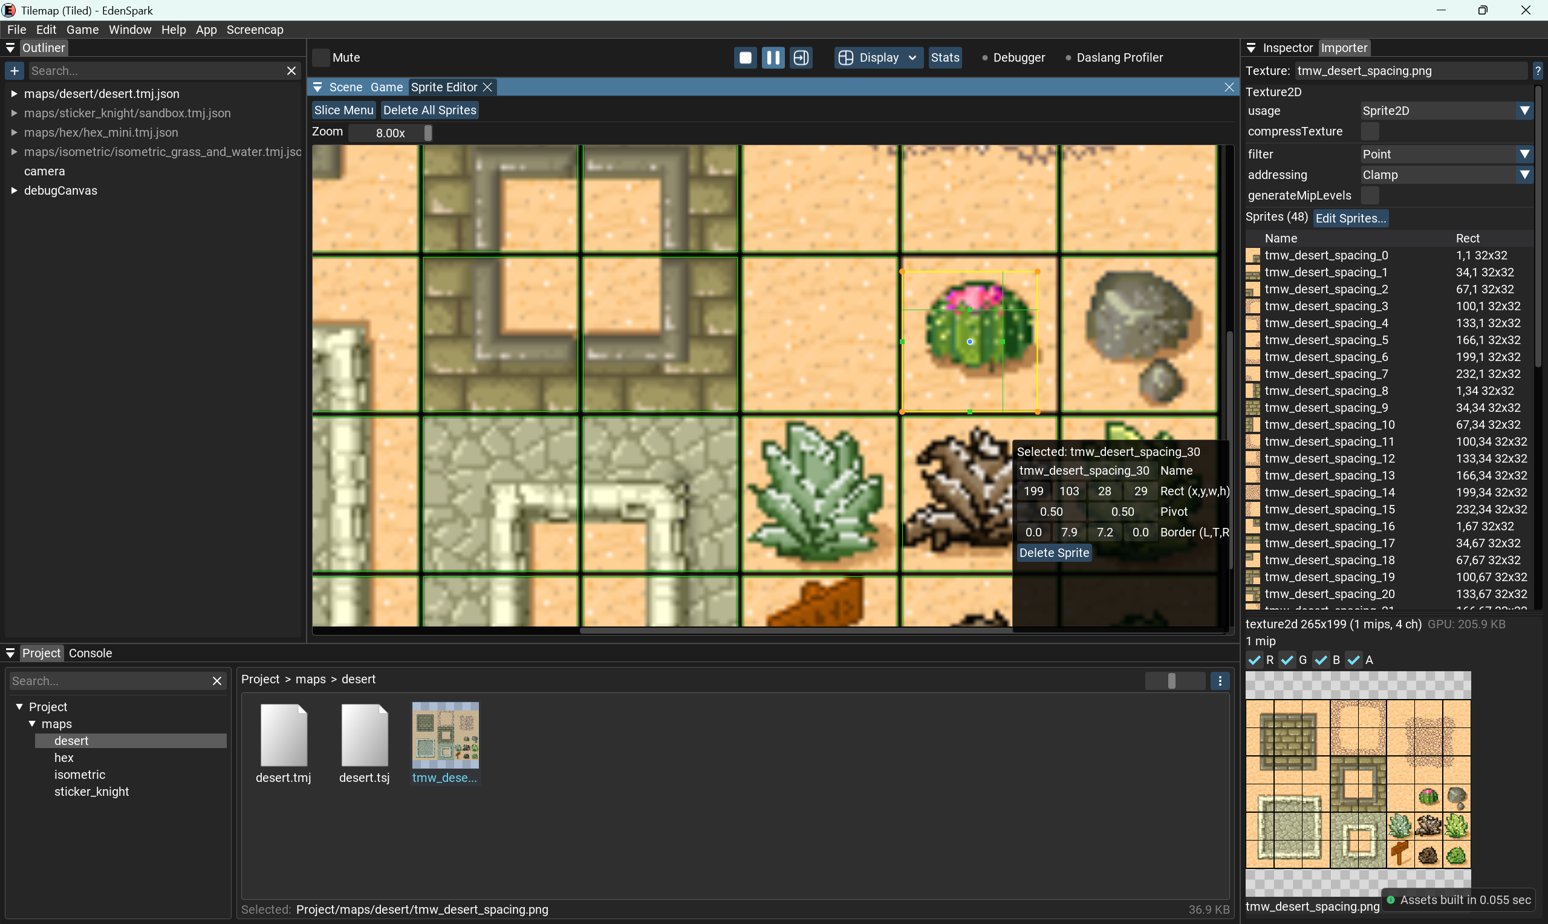Click the maps breadcrumb link
The width and height of the screenshot is (1548, 924).
point(310,679)
